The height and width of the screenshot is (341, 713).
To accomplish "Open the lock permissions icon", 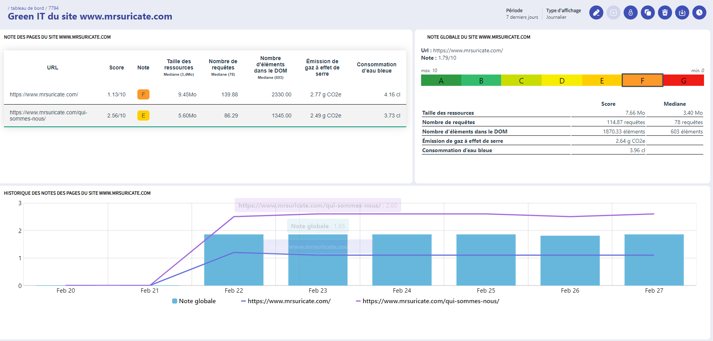I will (x=630, y=12).
